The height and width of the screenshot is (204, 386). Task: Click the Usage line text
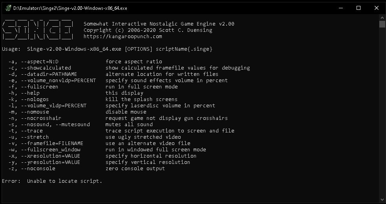[107, 49]
